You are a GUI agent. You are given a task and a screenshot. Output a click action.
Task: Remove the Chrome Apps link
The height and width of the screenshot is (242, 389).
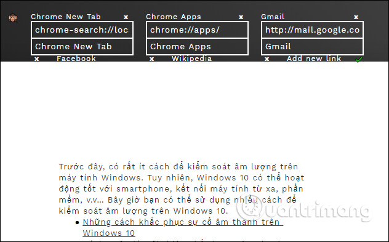point(241,17)
